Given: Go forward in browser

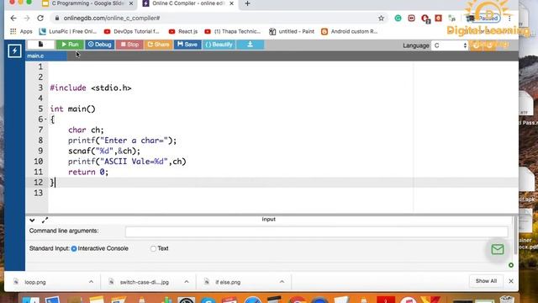Looking at the screenshot, I should 27,19.
